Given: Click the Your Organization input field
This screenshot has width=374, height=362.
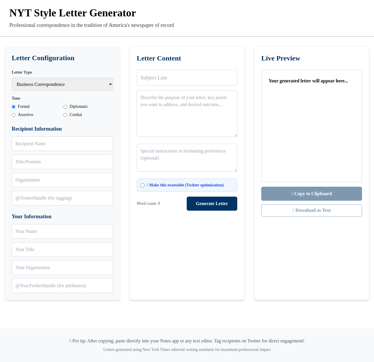Looking at the screenshot, I should coord(62,268).
